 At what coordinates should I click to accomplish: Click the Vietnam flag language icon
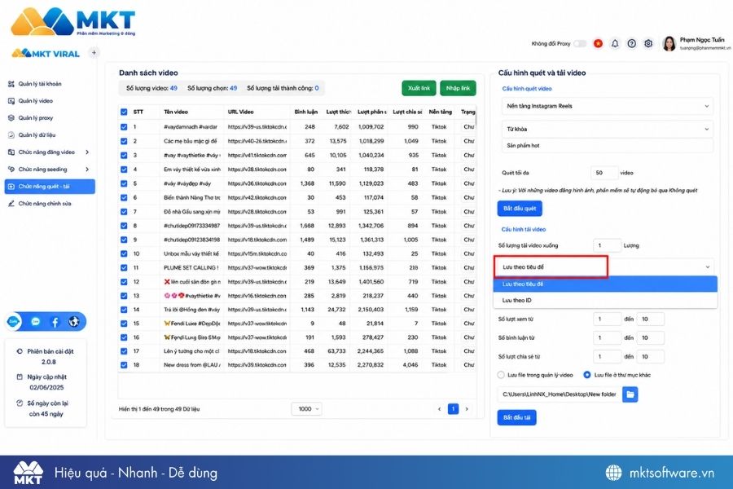[598, 43]
